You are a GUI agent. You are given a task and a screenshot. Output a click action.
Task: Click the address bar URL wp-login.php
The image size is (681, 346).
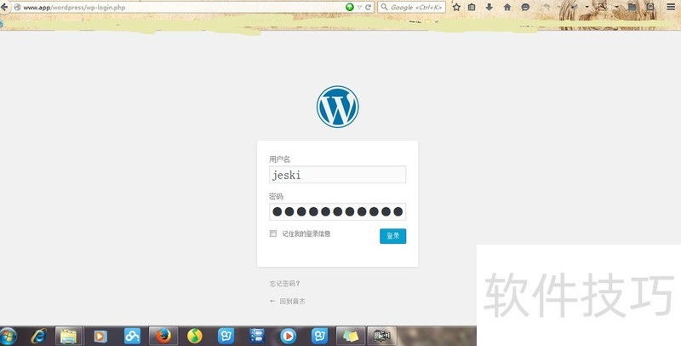[x=75, y=8]
